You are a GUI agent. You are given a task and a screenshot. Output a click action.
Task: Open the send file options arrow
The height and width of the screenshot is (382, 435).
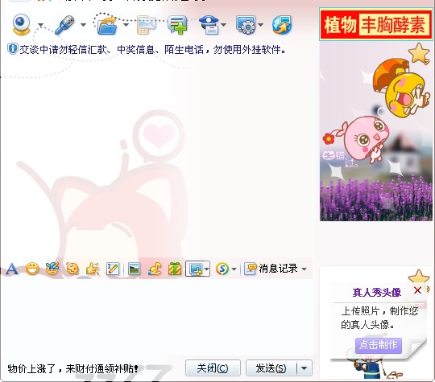click(126, 25)
